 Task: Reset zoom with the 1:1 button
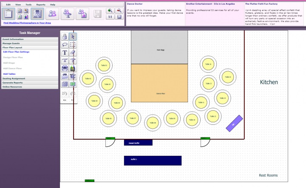point(110,17)
